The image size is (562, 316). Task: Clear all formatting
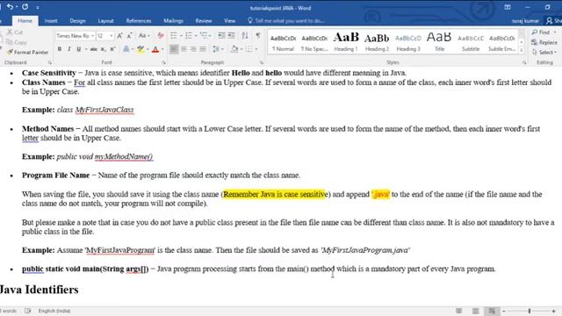coord(161,35)
